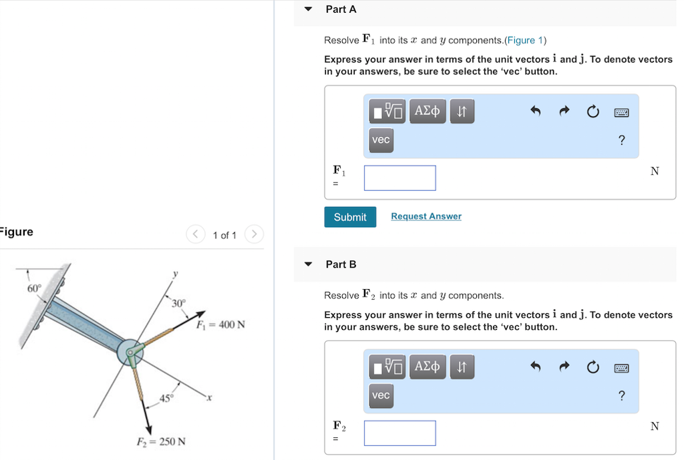Click the units arrows icon in Part A toolbar
The height and width of the screenshot is (460, 684).
[462, 111]
